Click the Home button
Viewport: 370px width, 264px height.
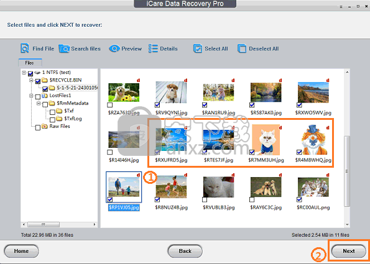click(x=22, y=251)
